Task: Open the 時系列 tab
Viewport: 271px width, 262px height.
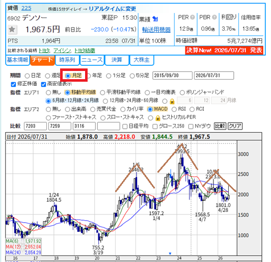Action: pyautogui.click(x=67, y=60)
